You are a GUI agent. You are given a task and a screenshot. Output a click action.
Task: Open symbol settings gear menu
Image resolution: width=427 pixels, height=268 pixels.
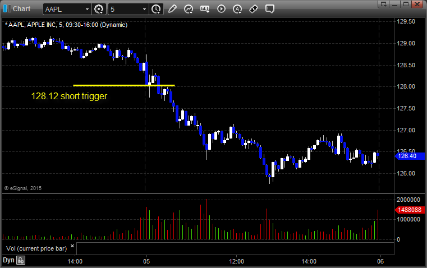99,9
